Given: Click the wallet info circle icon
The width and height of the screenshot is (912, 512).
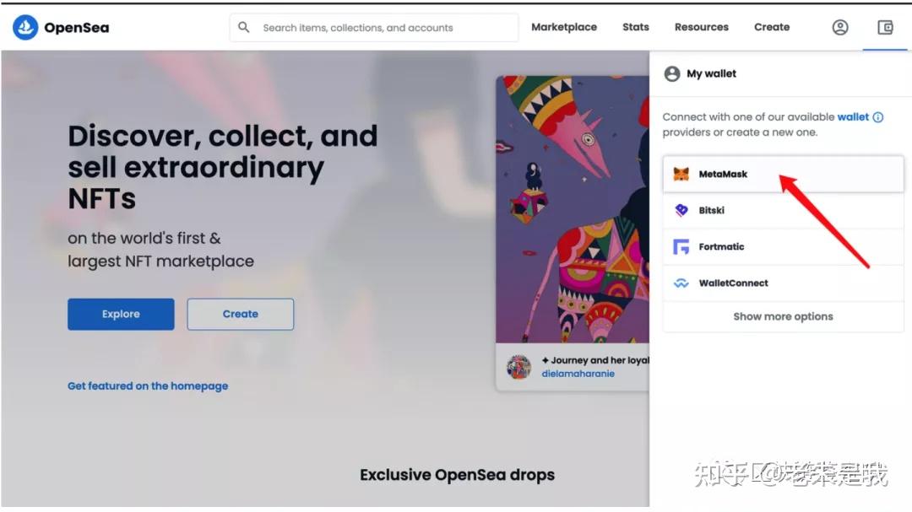Looking at the screenshot, I should 878,117.
